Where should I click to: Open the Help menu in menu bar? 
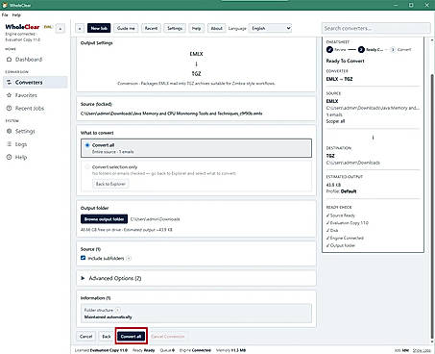(16, 15)
